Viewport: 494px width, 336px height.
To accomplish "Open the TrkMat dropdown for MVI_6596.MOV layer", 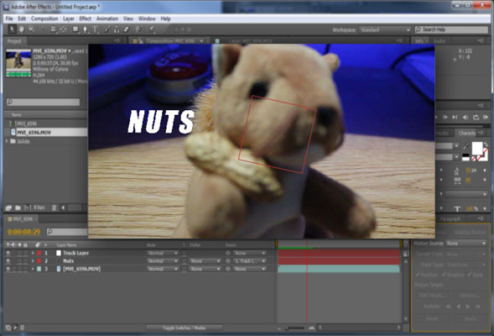I will (205, 269).
